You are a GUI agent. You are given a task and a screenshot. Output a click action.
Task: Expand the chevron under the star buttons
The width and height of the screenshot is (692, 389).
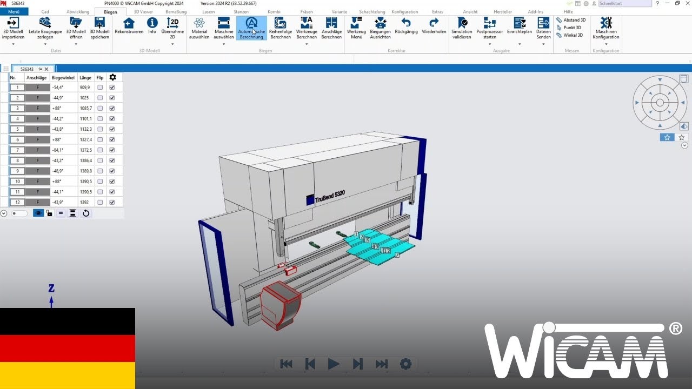(684, 145)
